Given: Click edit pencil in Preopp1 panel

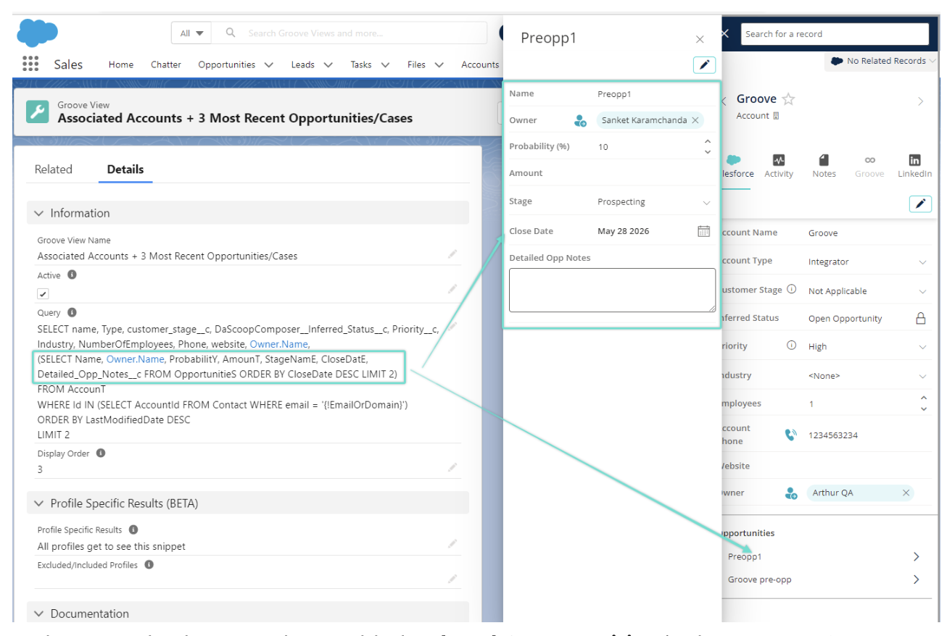Looking at the screenshot, I should (x=704, y=64).
